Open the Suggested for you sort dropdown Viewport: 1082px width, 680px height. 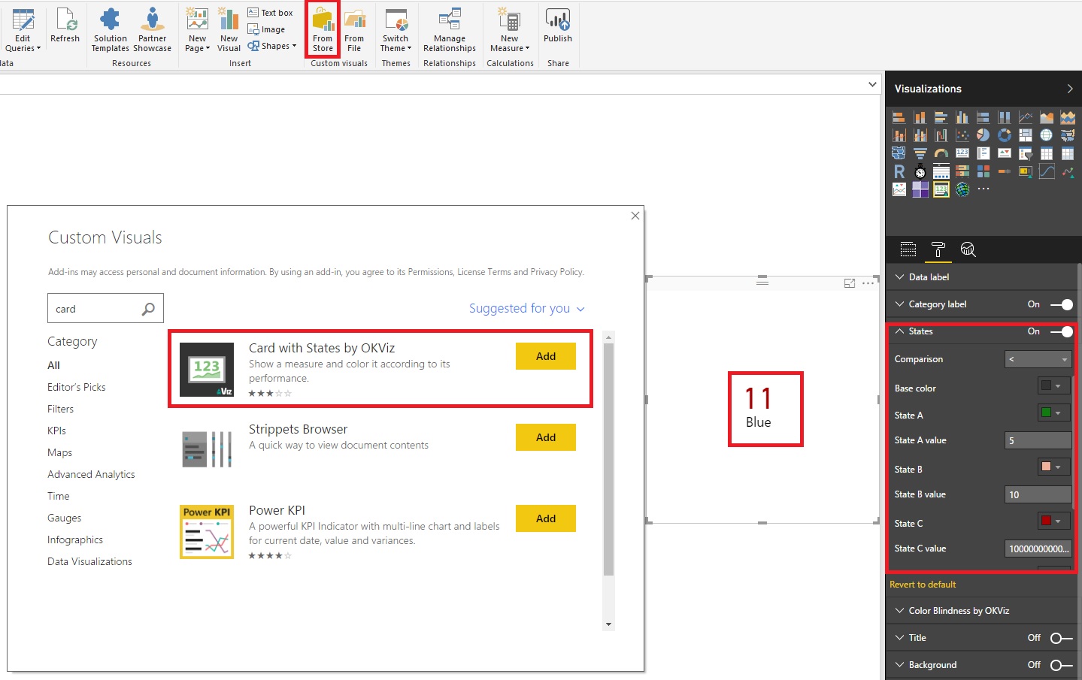(526, 308)
